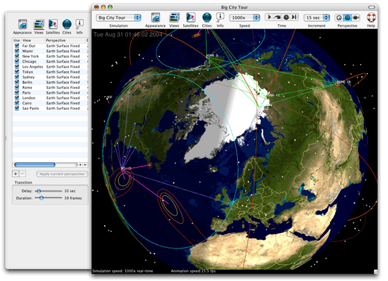The height and width of the screenshot is (281, 388).
Task: Sort by the Use column header
Action: [x=17, y=41]
